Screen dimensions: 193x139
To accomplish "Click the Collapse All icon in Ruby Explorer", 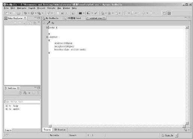I will click(x=30, y=23).
